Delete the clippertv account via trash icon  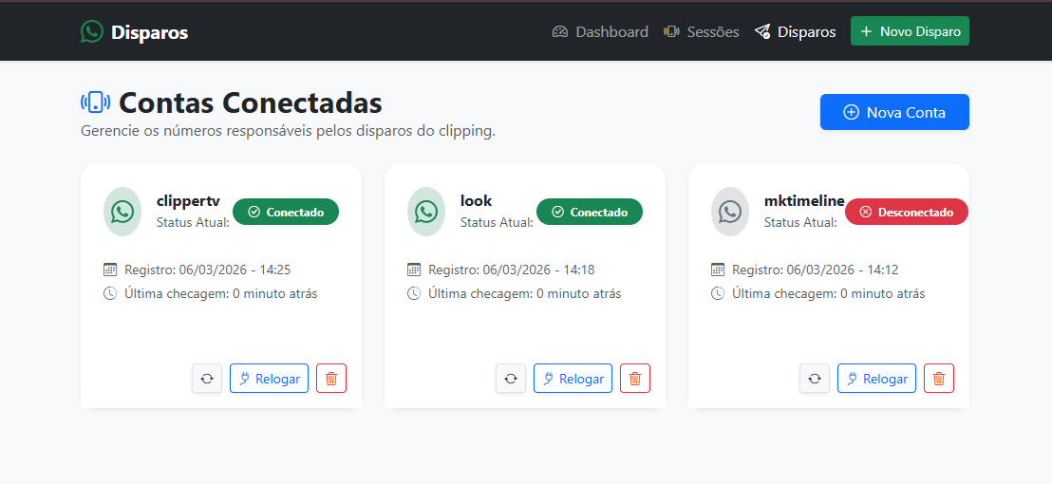[331, 378]
